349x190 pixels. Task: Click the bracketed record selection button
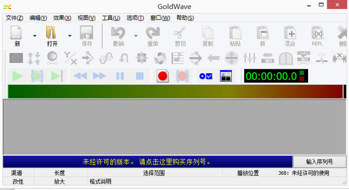[x=182, y=76]
